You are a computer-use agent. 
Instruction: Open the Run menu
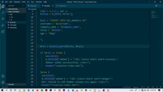(x=32, y=2)
